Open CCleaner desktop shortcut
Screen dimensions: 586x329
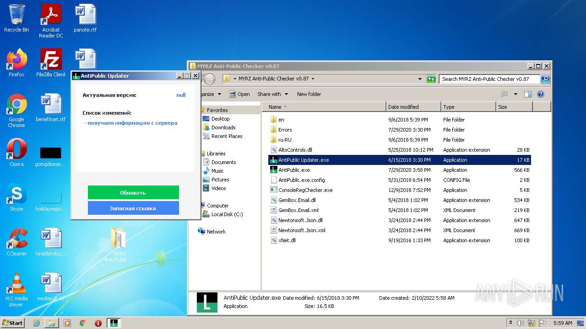pos(16,242)
